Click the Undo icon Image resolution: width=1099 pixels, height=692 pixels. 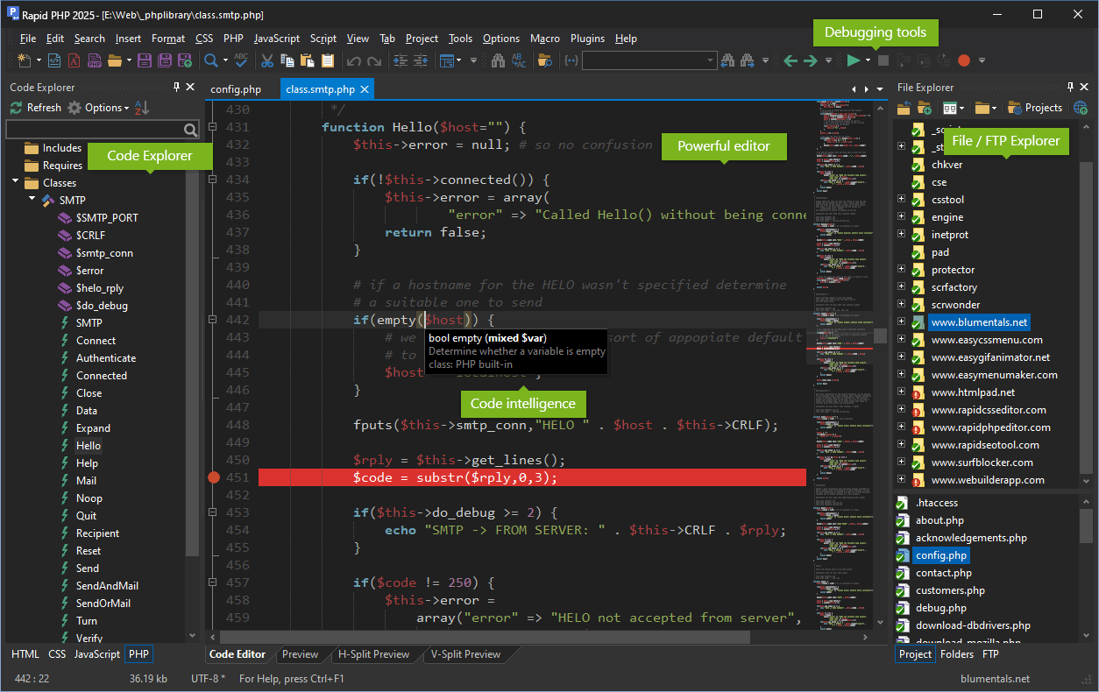[x=355, y=61]
